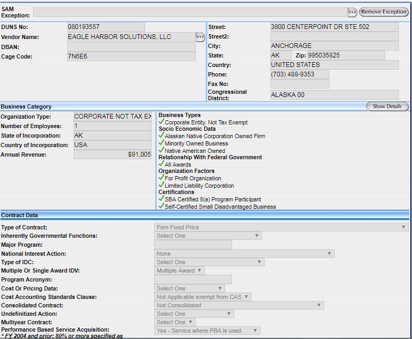This screenshot has width=412, height=339.
Task: Click the Major Program text field
Action: point(193,245)
